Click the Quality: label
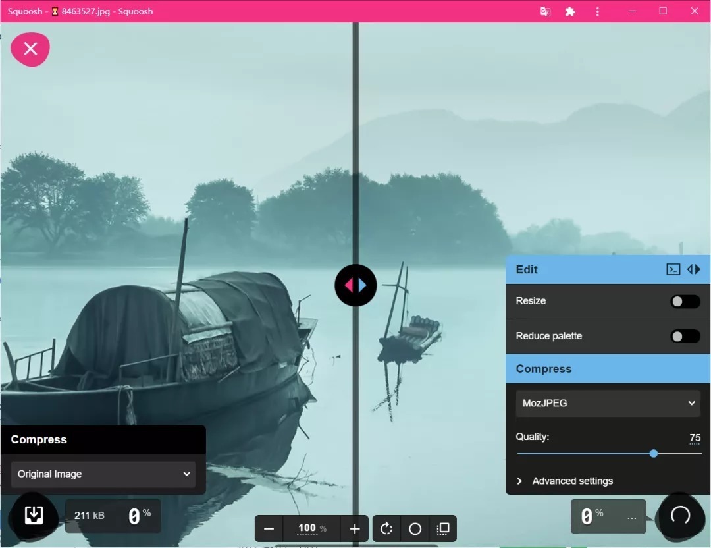 (x=533, y=437)
